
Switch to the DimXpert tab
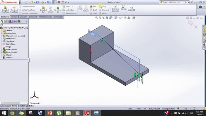[33, 17]
